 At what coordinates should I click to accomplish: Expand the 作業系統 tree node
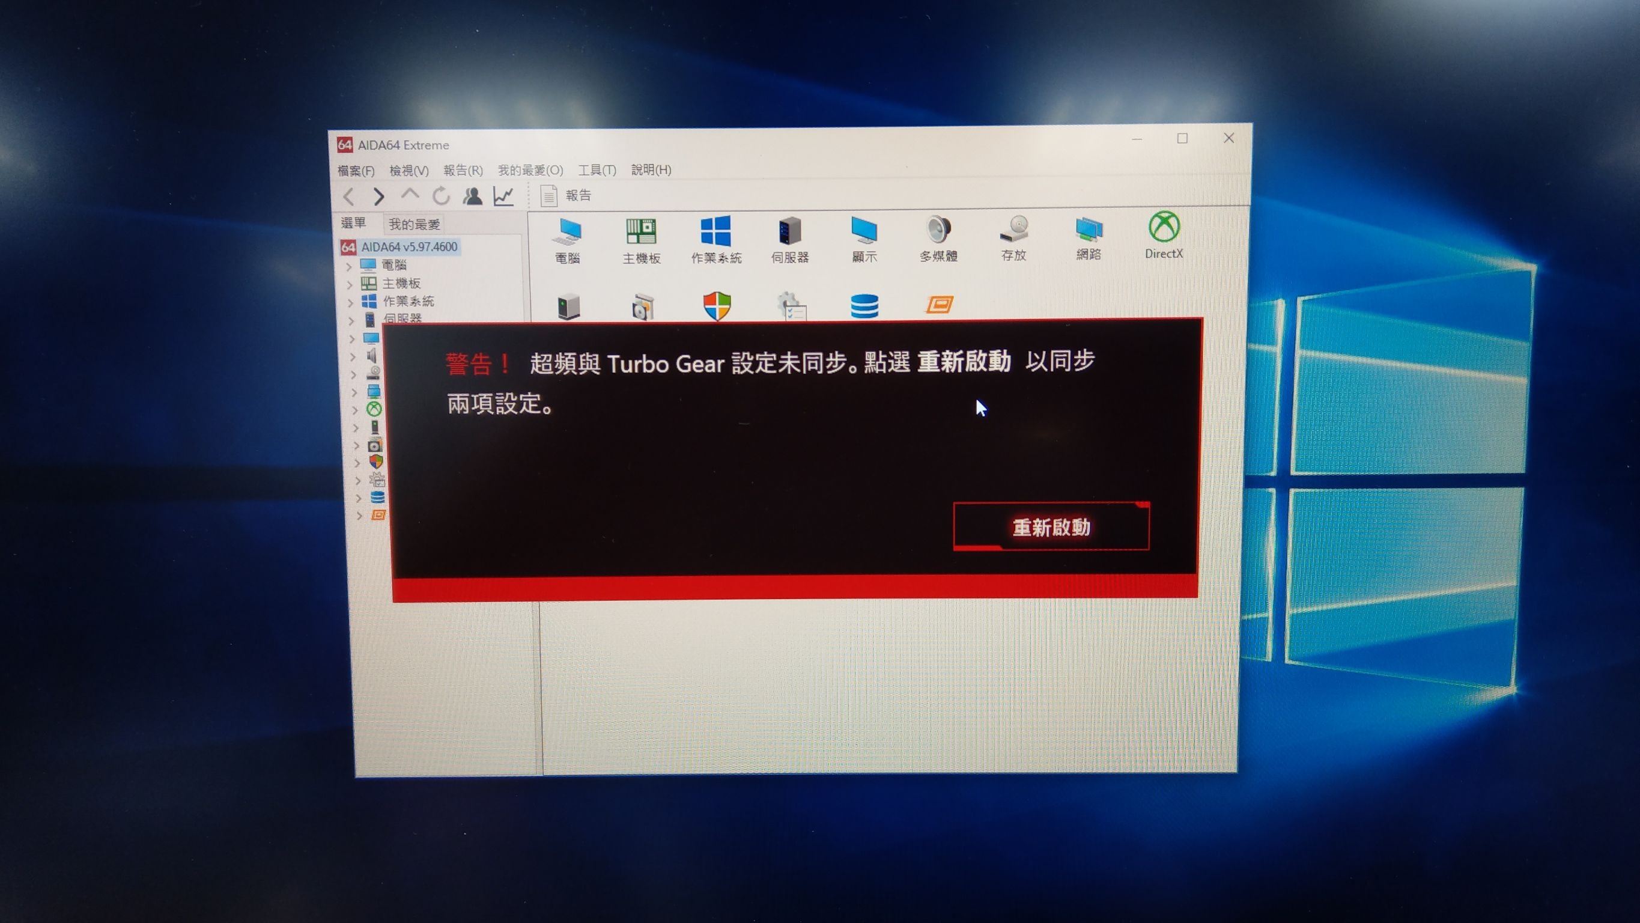(x=350, y=303)
